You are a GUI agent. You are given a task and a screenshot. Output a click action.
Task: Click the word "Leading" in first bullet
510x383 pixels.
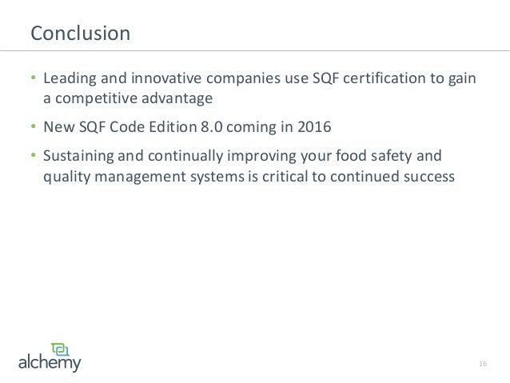coord(70,78)
